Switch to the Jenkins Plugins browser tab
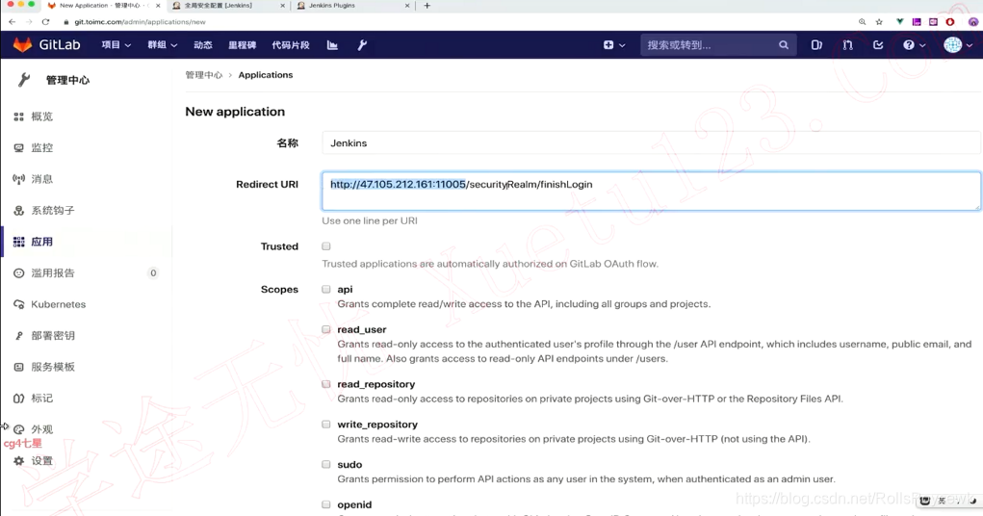The width and height of the screenshot is (983, 516). pyautogui.click(x=351, y=6)
